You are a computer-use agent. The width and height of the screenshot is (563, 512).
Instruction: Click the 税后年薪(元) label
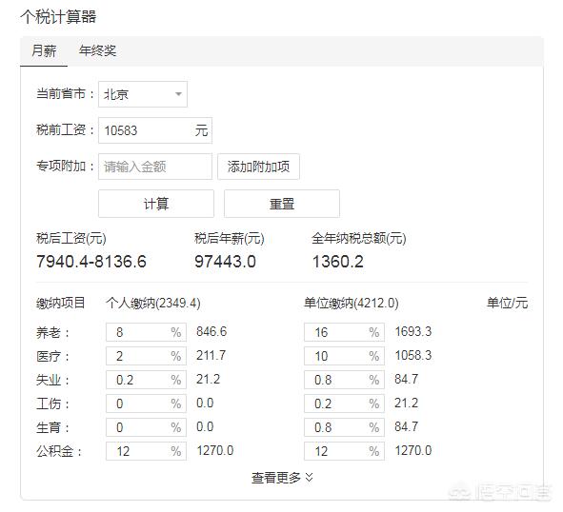(229, 238)
